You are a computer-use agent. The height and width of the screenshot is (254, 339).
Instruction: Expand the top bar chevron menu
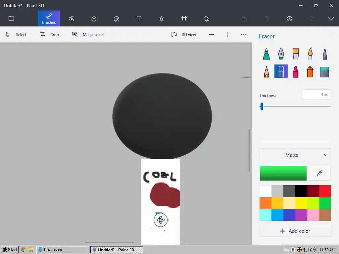(331, 19)
